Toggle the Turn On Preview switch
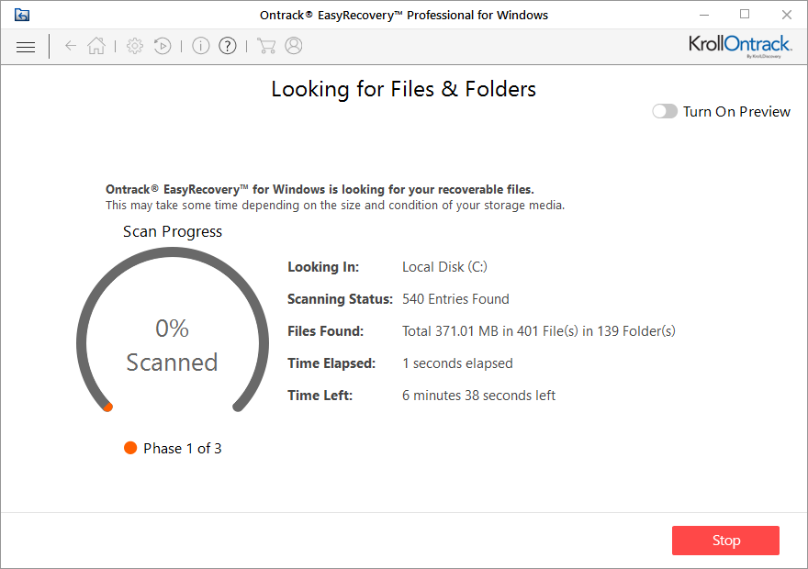Viewport: 808px width, 569px height. (665, 111)
